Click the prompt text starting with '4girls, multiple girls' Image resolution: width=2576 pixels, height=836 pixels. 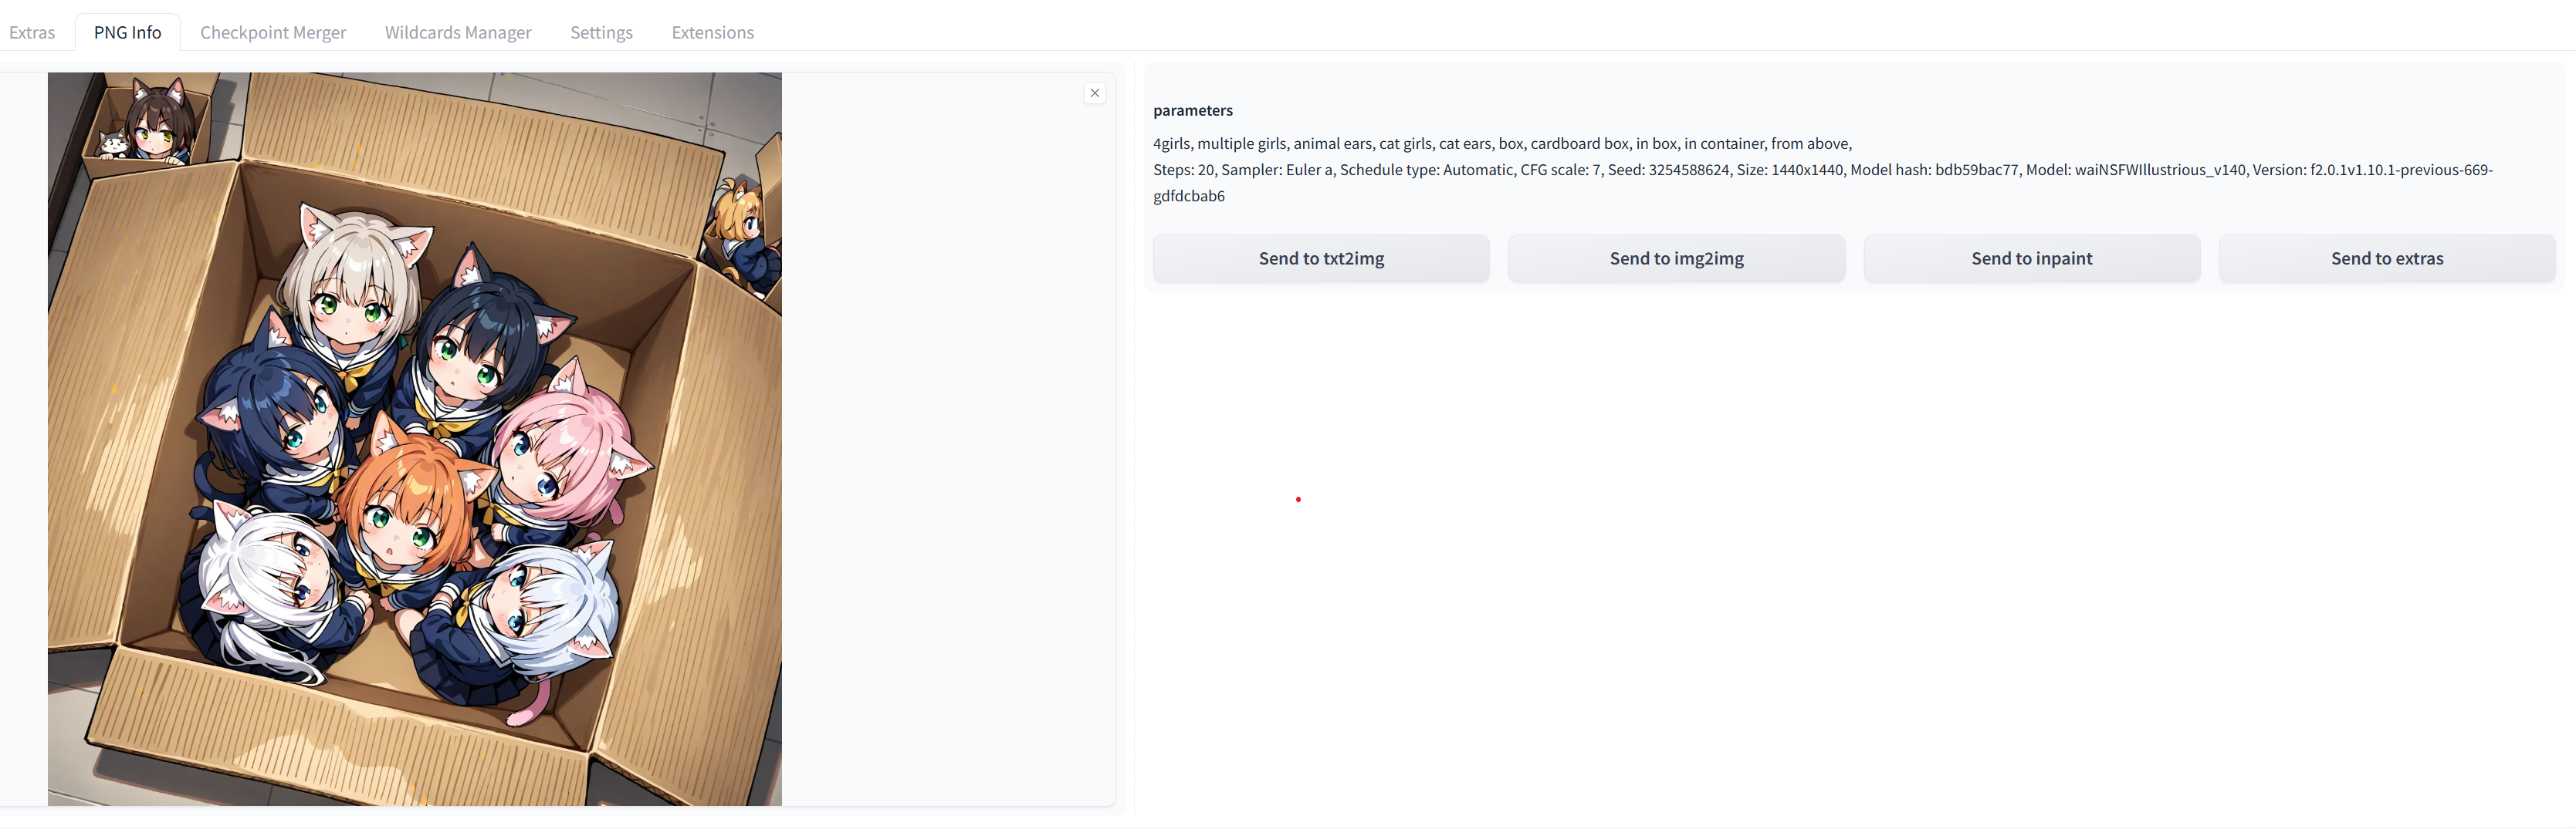(x=1502, y=143)
